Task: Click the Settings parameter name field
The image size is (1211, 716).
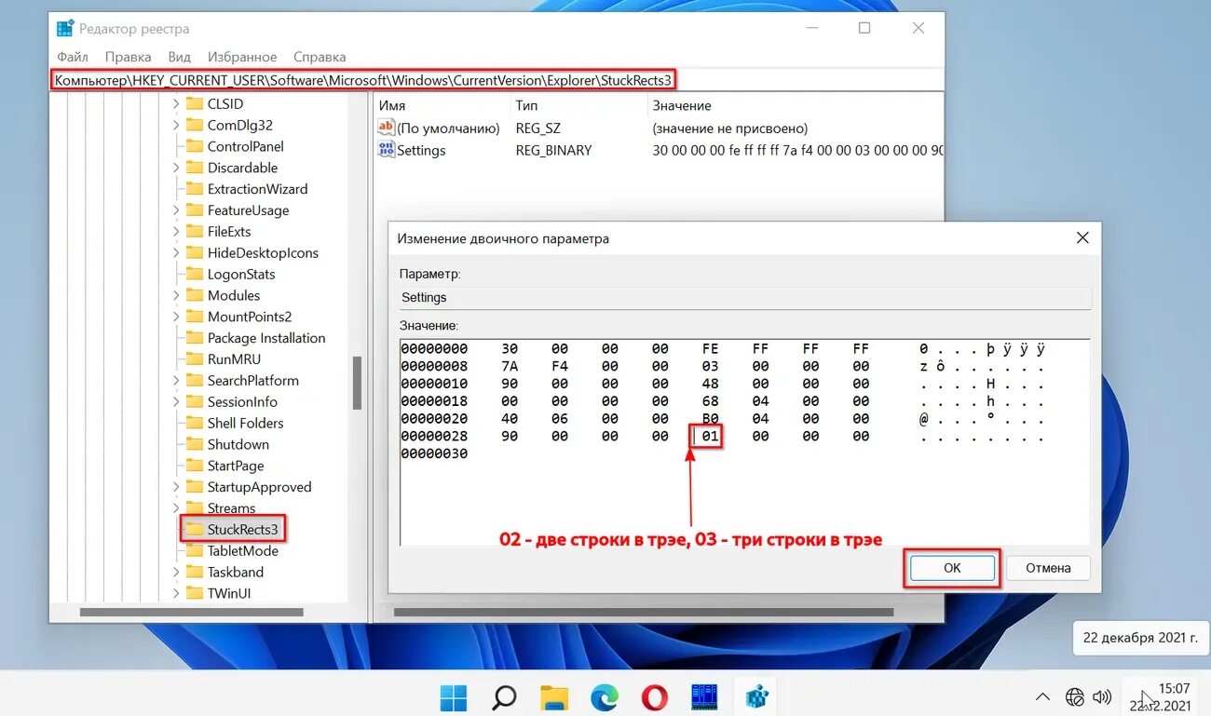Action: click(744, 298)
